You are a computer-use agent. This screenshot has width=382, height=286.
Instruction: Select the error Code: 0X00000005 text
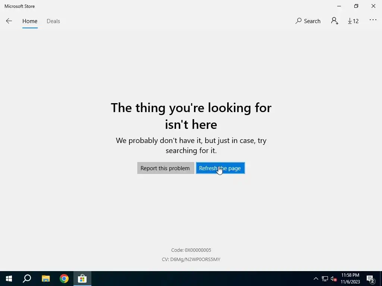point(191,250)
